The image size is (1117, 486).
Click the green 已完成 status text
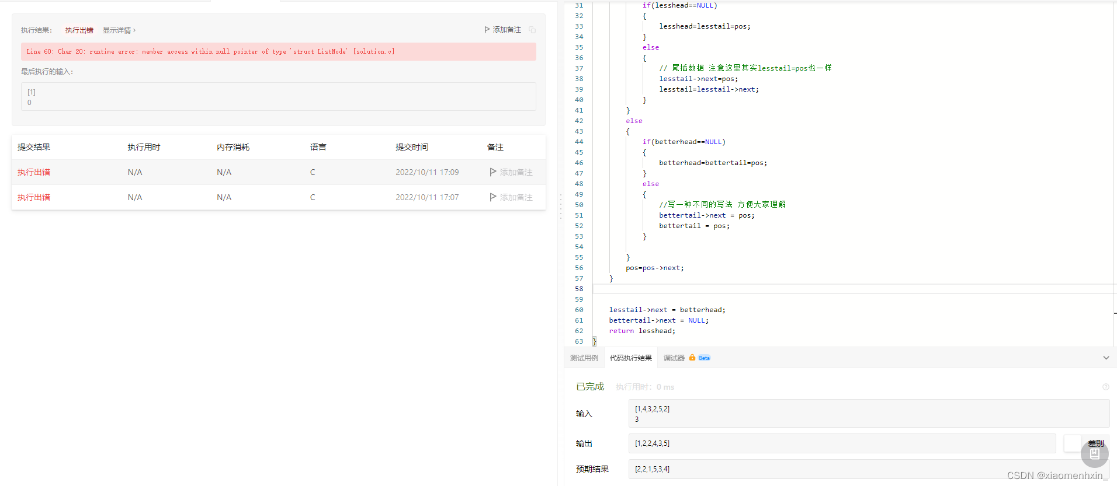click(590, 387)
